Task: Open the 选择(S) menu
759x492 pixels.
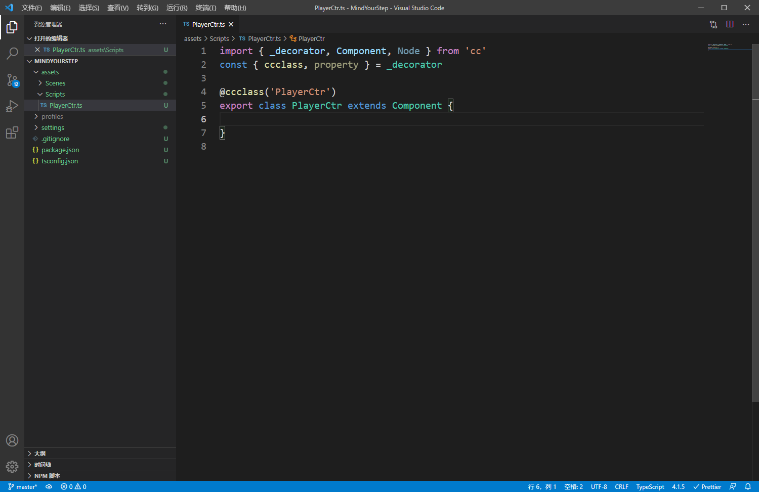Action: point(89,8)
